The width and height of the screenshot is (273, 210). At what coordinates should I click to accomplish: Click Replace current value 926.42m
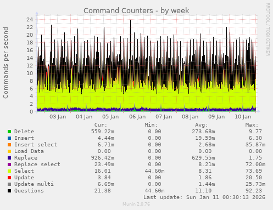103,158
